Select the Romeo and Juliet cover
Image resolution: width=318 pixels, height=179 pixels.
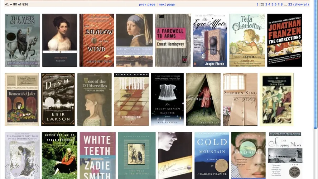tap(22, 99)
